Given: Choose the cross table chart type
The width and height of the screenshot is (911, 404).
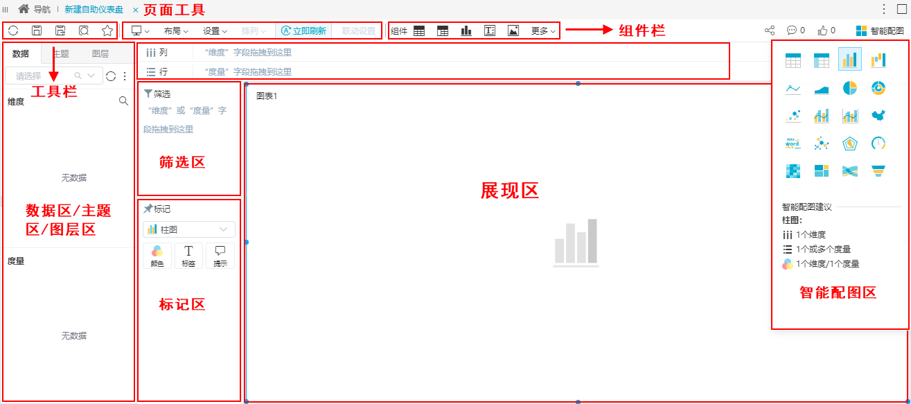Looking at the screenshot, I should [822, 60].
